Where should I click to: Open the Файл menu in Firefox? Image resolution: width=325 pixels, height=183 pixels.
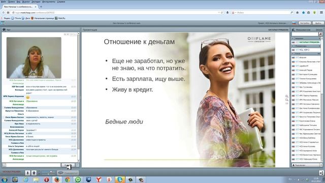coord(4,2)
